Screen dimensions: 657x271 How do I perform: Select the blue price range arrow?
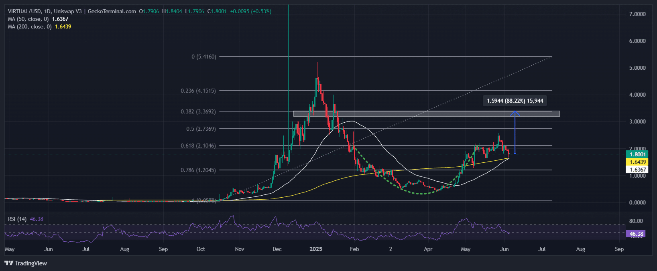[515, 132]
